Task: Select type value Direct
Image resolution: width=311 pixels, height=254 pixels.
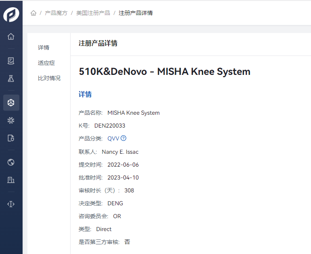Action: click(x=104, y=229)
